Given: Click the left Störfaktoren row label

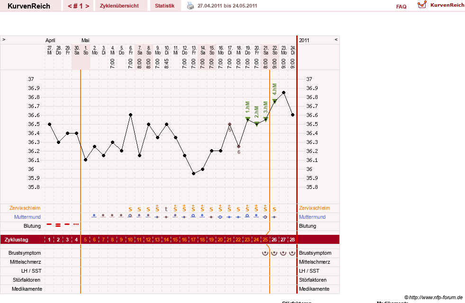Looking at the screenshot, I should [x=27, y=280].
